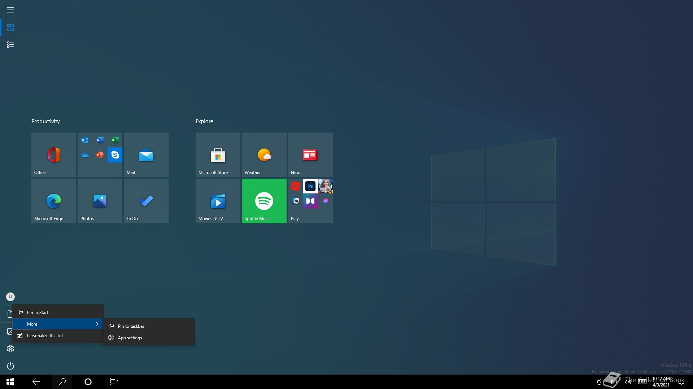Open the clock showing 10:12 AM
693x389 pixels.
661,382
